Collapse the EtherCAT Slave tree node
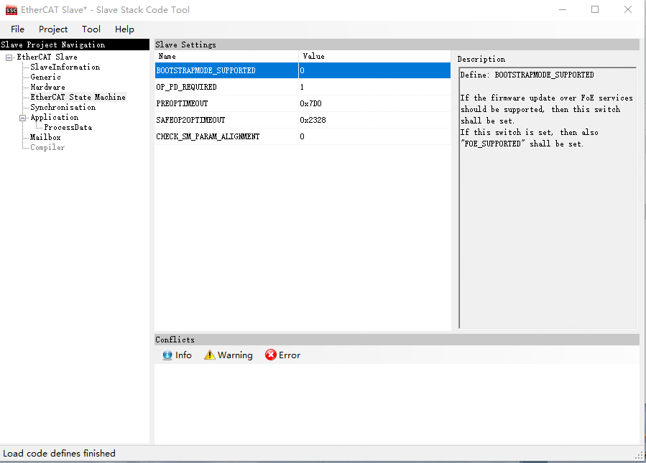Viewport: 646px width, 463px height. pyautogui.click(x=9, y=57)
